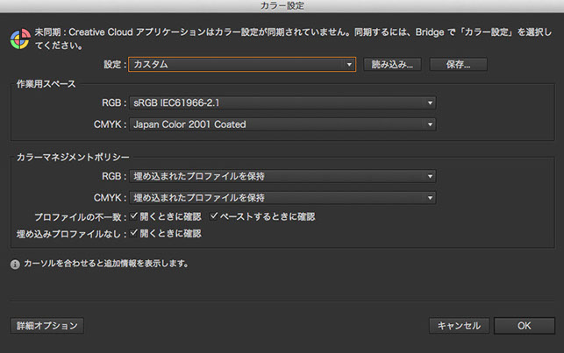The width and height of the screenshot is (564, 353).
Task: Click the キャンセル (Cancel) button
Action: point(459,326)
